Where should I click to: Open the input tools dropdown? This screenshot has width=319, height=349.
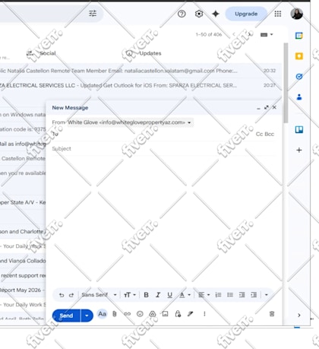pos(267,34)
